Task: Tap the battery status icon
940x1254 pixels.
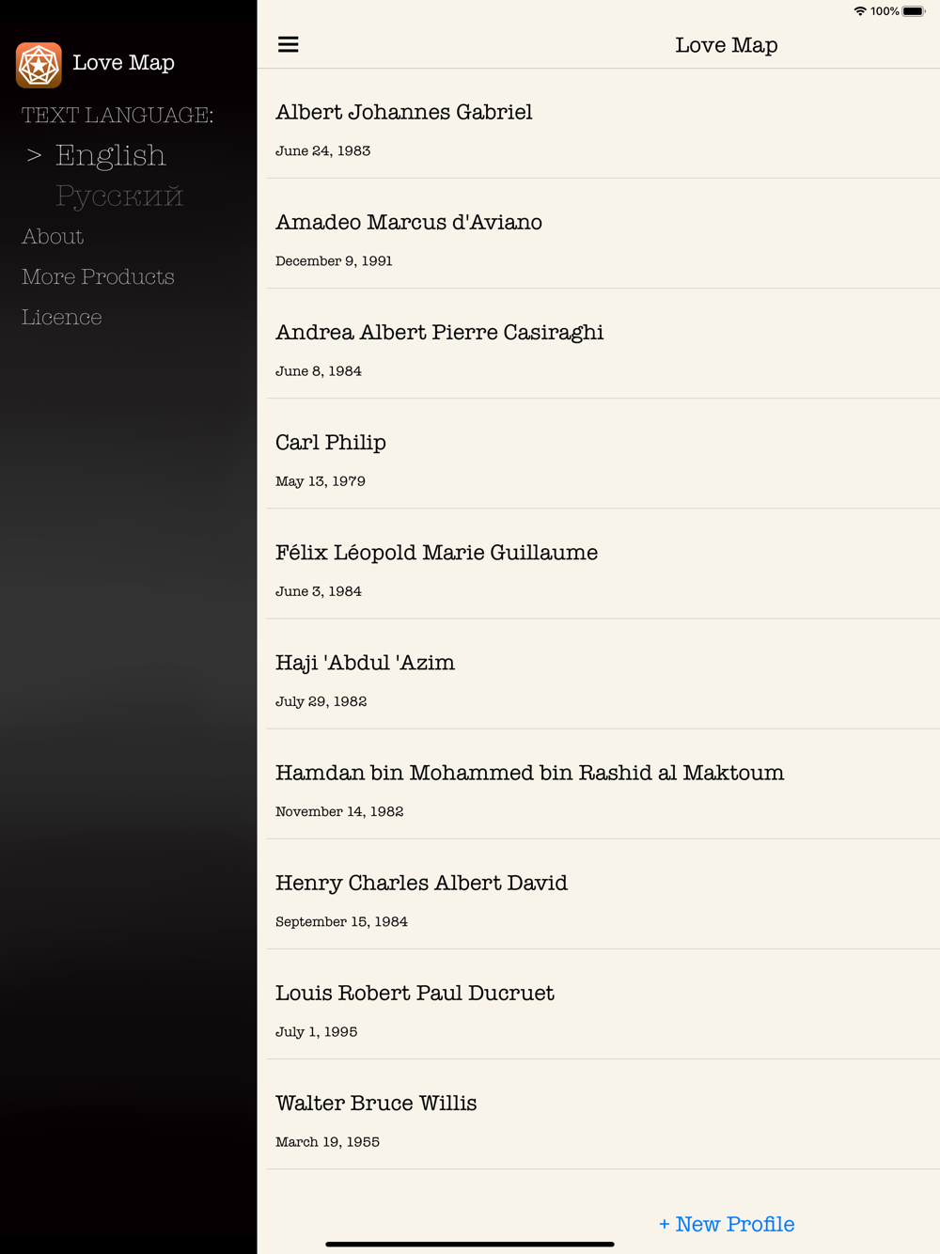Action: pos(914,11)
